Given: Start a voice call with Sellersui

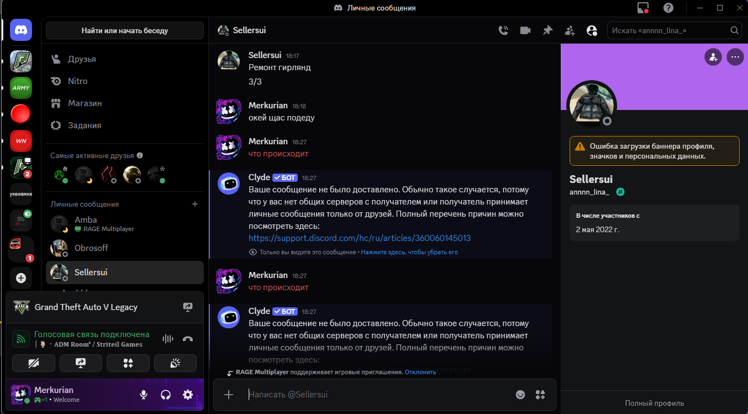Looking at the screenshot, I should tap(503, 30).
